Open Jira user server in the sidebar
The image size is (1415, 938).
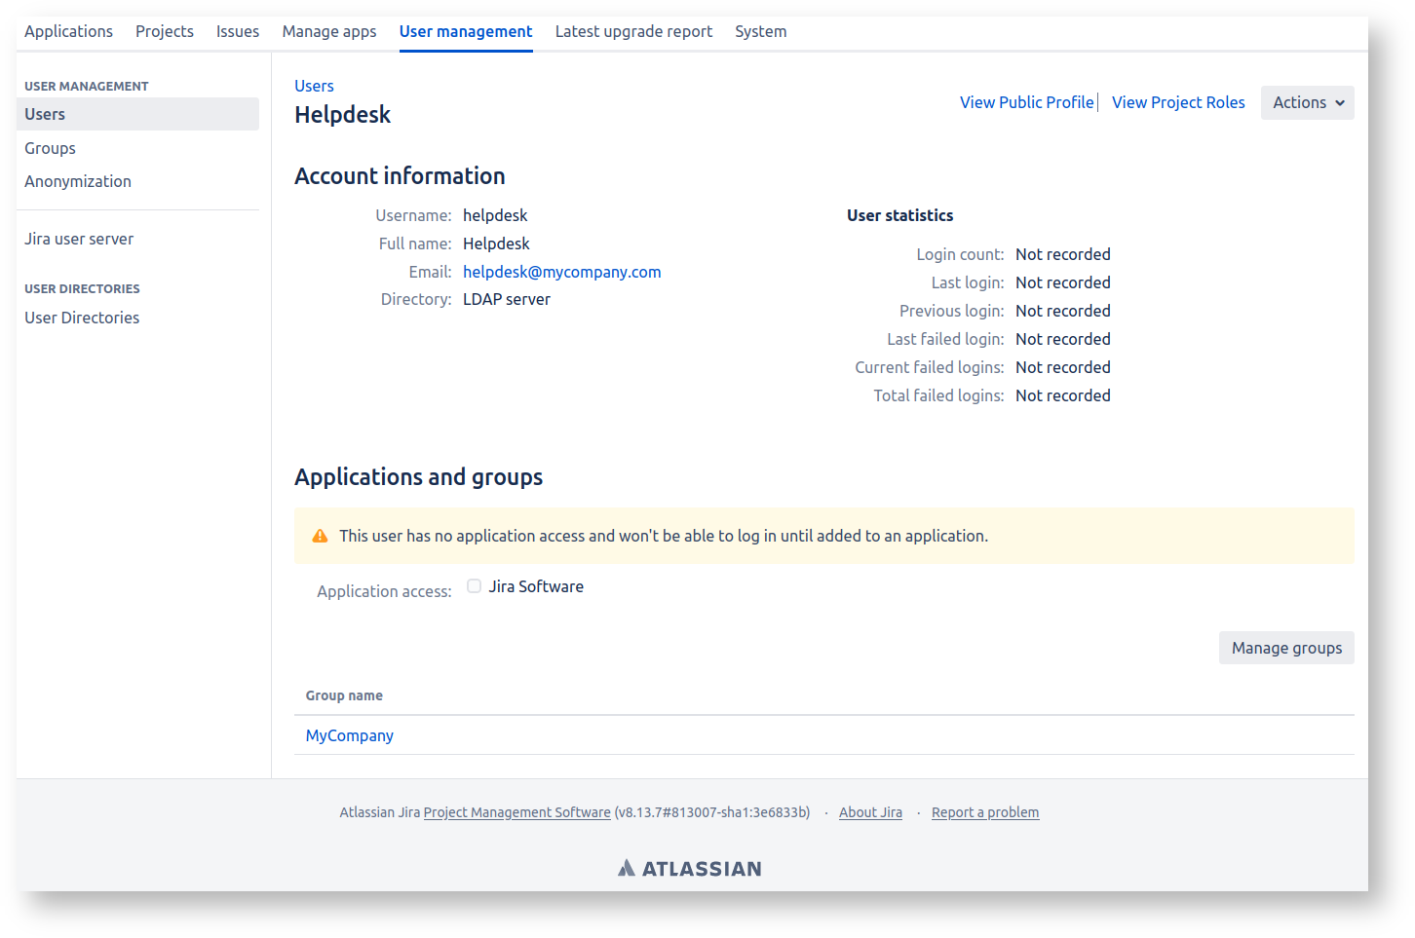tap(79, 239)
